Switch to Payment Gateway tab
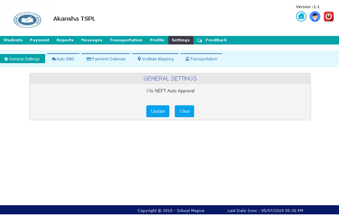The width and height of the screenshot is (339, 216). tap(106, 59)
